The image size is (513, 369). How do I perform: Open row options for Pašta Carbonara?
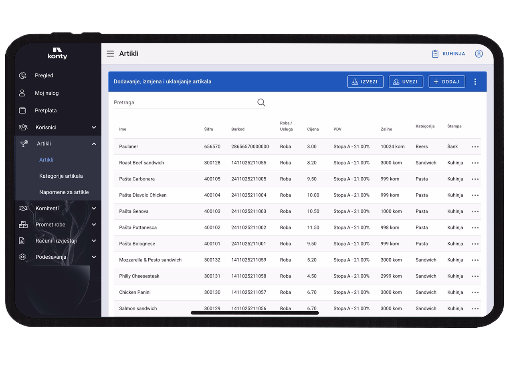475,179
